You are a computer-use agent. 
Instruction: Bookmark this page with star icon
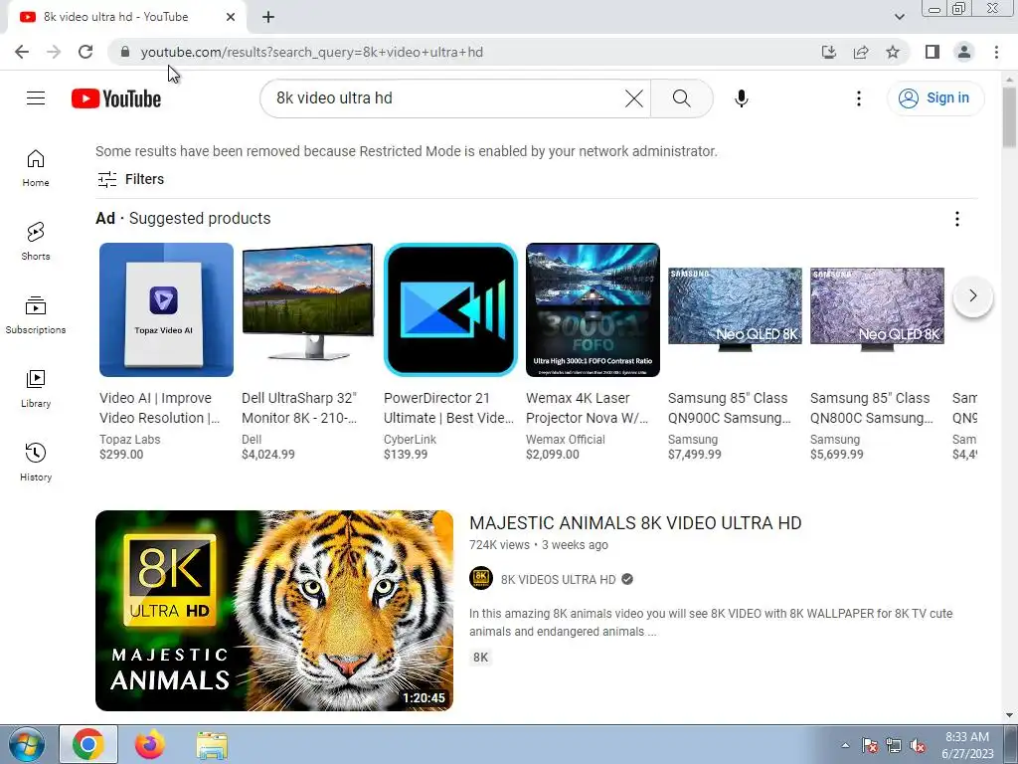coord(893,52)
